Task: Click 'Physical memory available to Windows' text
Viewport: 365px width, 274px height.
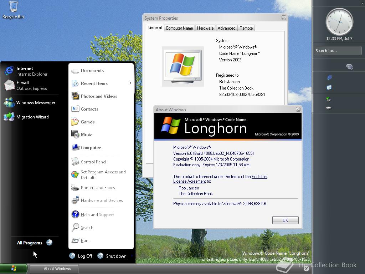Action: (x=220, y=204)
